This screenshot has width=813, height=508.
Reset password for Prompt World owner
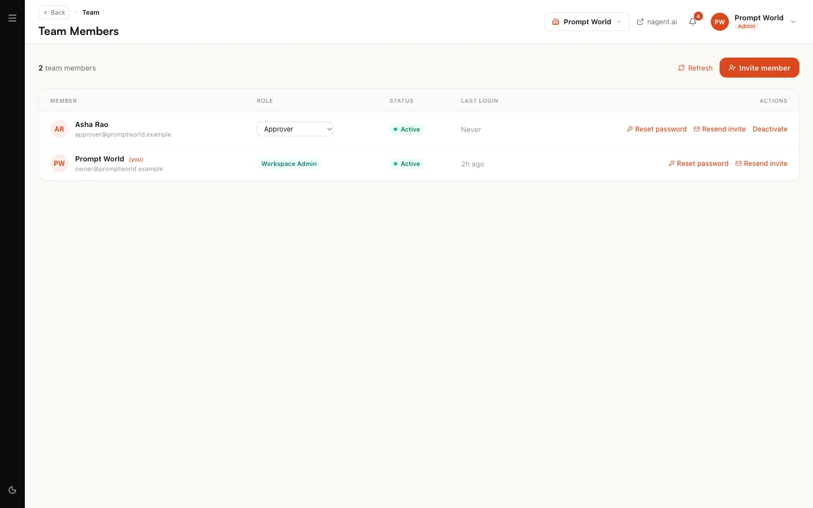(698, 164)
